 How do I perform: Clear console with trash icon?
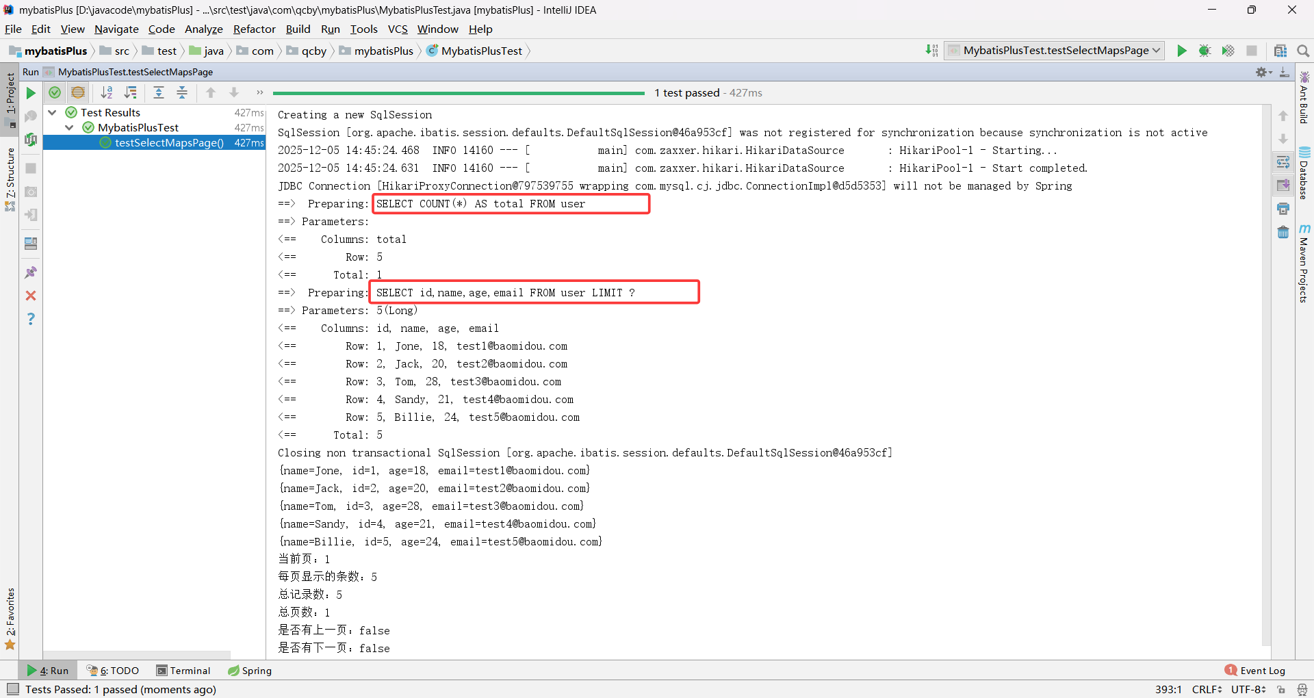[x=1283, y=232]
